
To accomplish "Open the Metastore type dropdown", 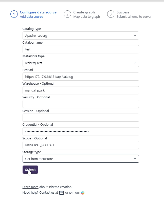I will tap(81, 63).
